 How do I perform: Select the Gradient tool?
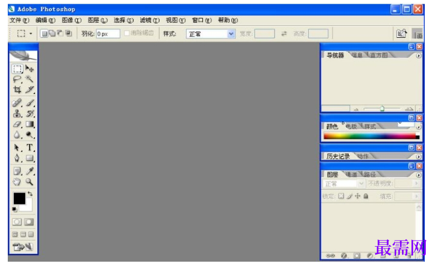[29, 124]
